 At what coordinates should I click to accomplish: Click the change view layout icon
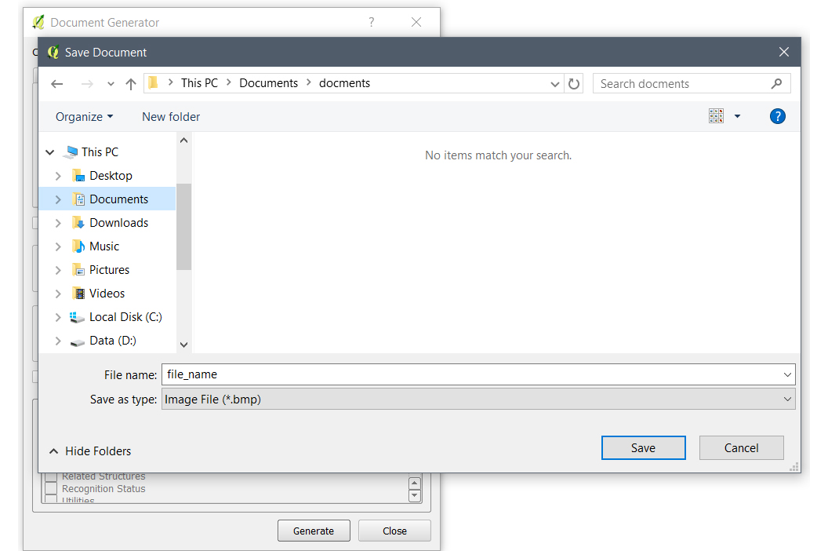(716, 116)
